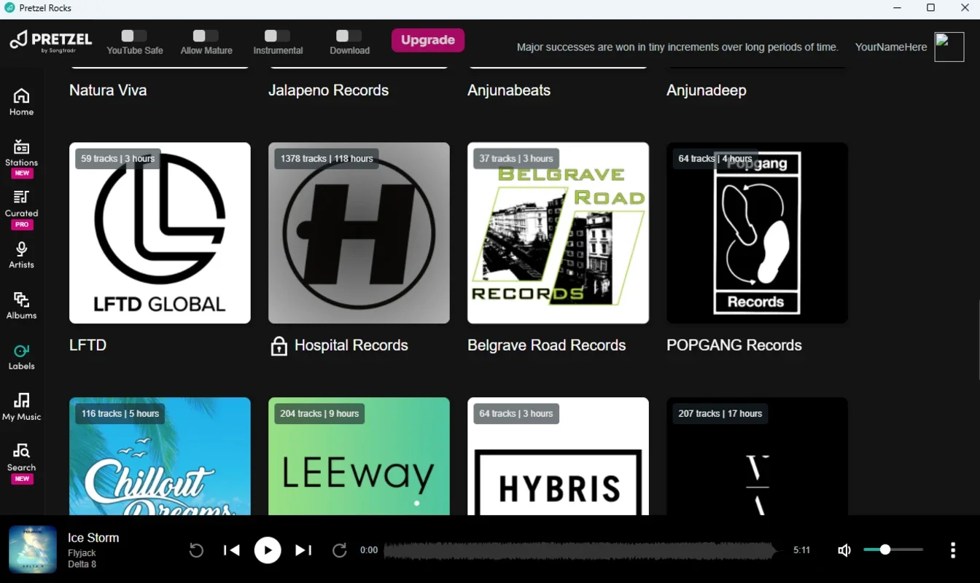980x583 pixels.
Task: Open the My Music section
Action: 21,407
